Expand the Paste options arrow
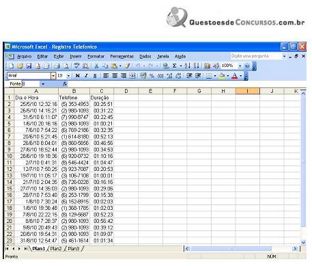 [120, 66]
